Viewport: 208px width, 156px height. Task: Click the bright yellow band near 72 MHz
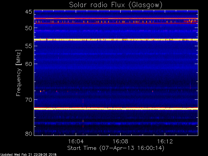[116, 109]
